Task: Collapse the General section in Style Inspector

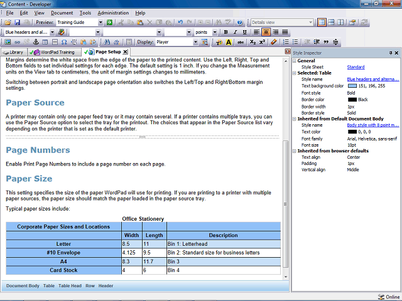Action: pos(295,61)
